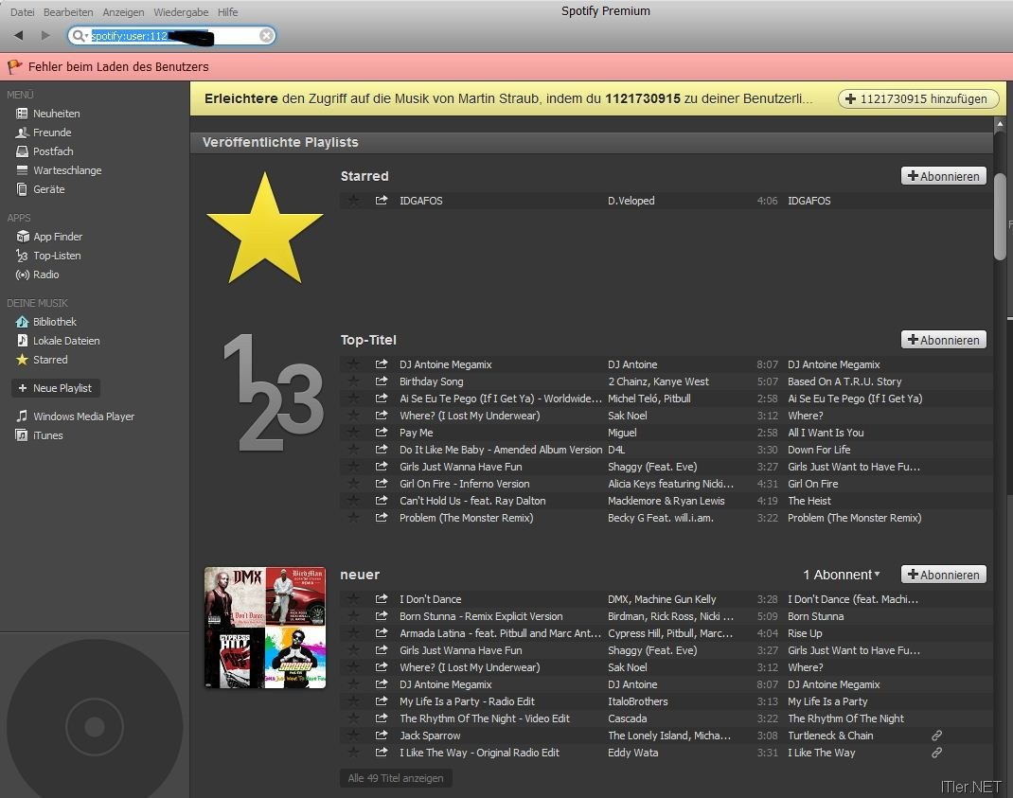Share the Armada Latina track
This screenshot has height=798, width=1013.
click(x=382, y=633)
